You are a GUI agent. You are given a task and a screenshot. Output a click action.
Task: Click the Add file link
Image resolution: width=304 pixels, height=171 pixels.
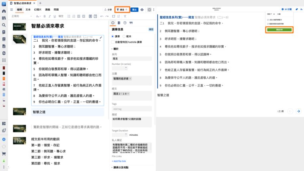coord(119,161)
